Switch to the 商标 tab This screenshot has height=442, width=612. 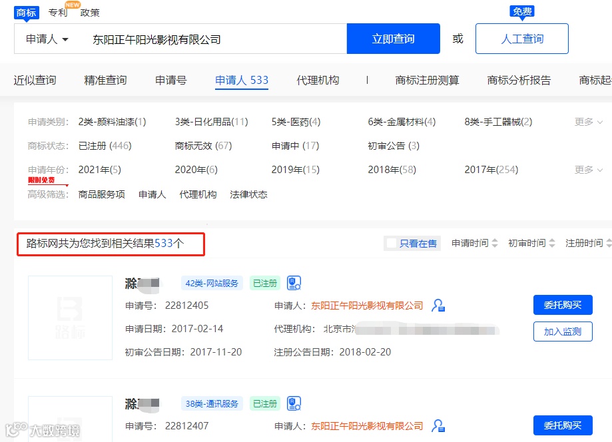(27, 13)
